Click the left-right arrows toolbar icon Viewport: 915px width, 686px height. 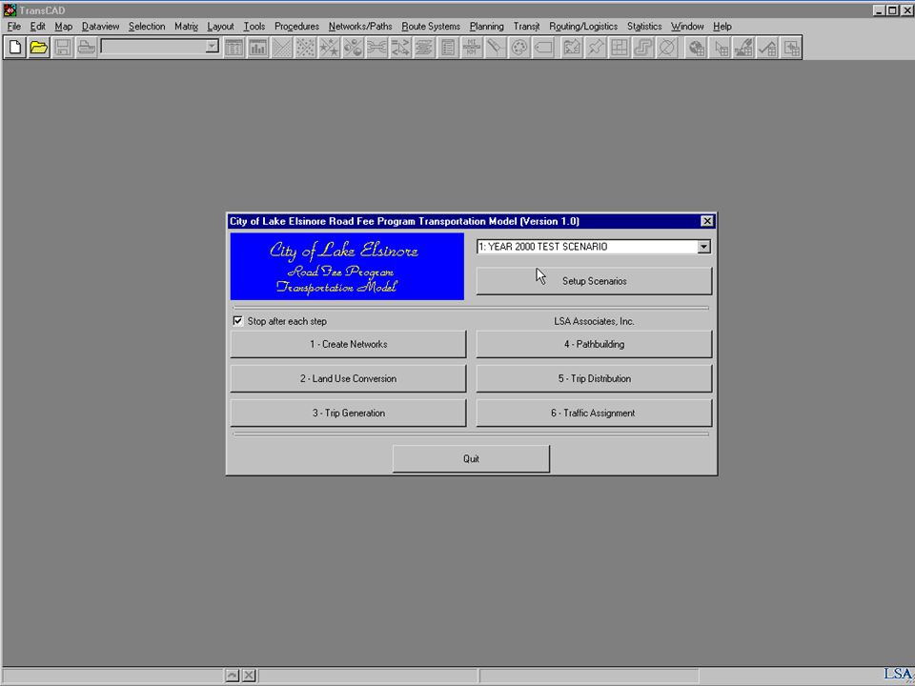tap(400, 48)
